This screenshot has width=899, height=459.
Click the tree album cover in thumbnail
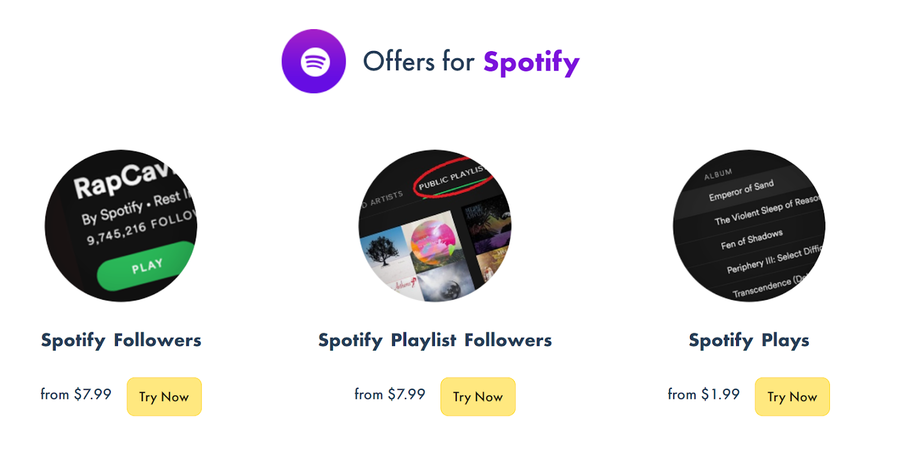(384, 251)
